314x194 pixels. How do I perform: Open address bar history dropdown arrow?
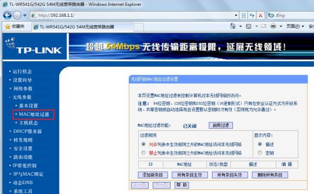coord(236,15)
